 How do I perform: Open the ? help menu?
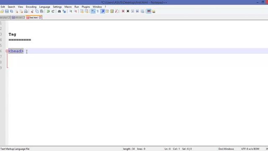point(105,7)
